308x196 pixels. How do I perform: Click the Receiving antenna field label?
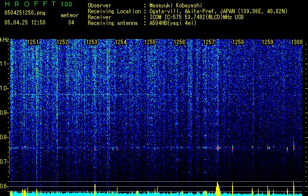[x=113, y=23]
